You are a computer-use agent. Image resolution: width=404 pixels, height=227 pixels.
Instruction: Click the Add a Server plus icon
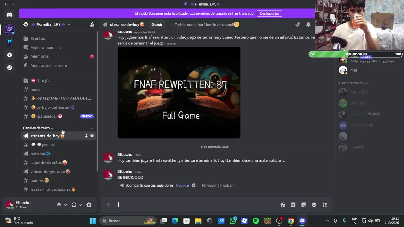(9, 55)
